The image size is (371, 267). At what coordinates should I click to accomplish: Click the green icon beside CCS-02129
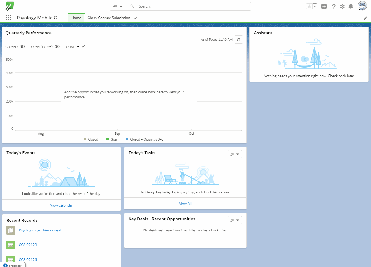coord(11,245)
